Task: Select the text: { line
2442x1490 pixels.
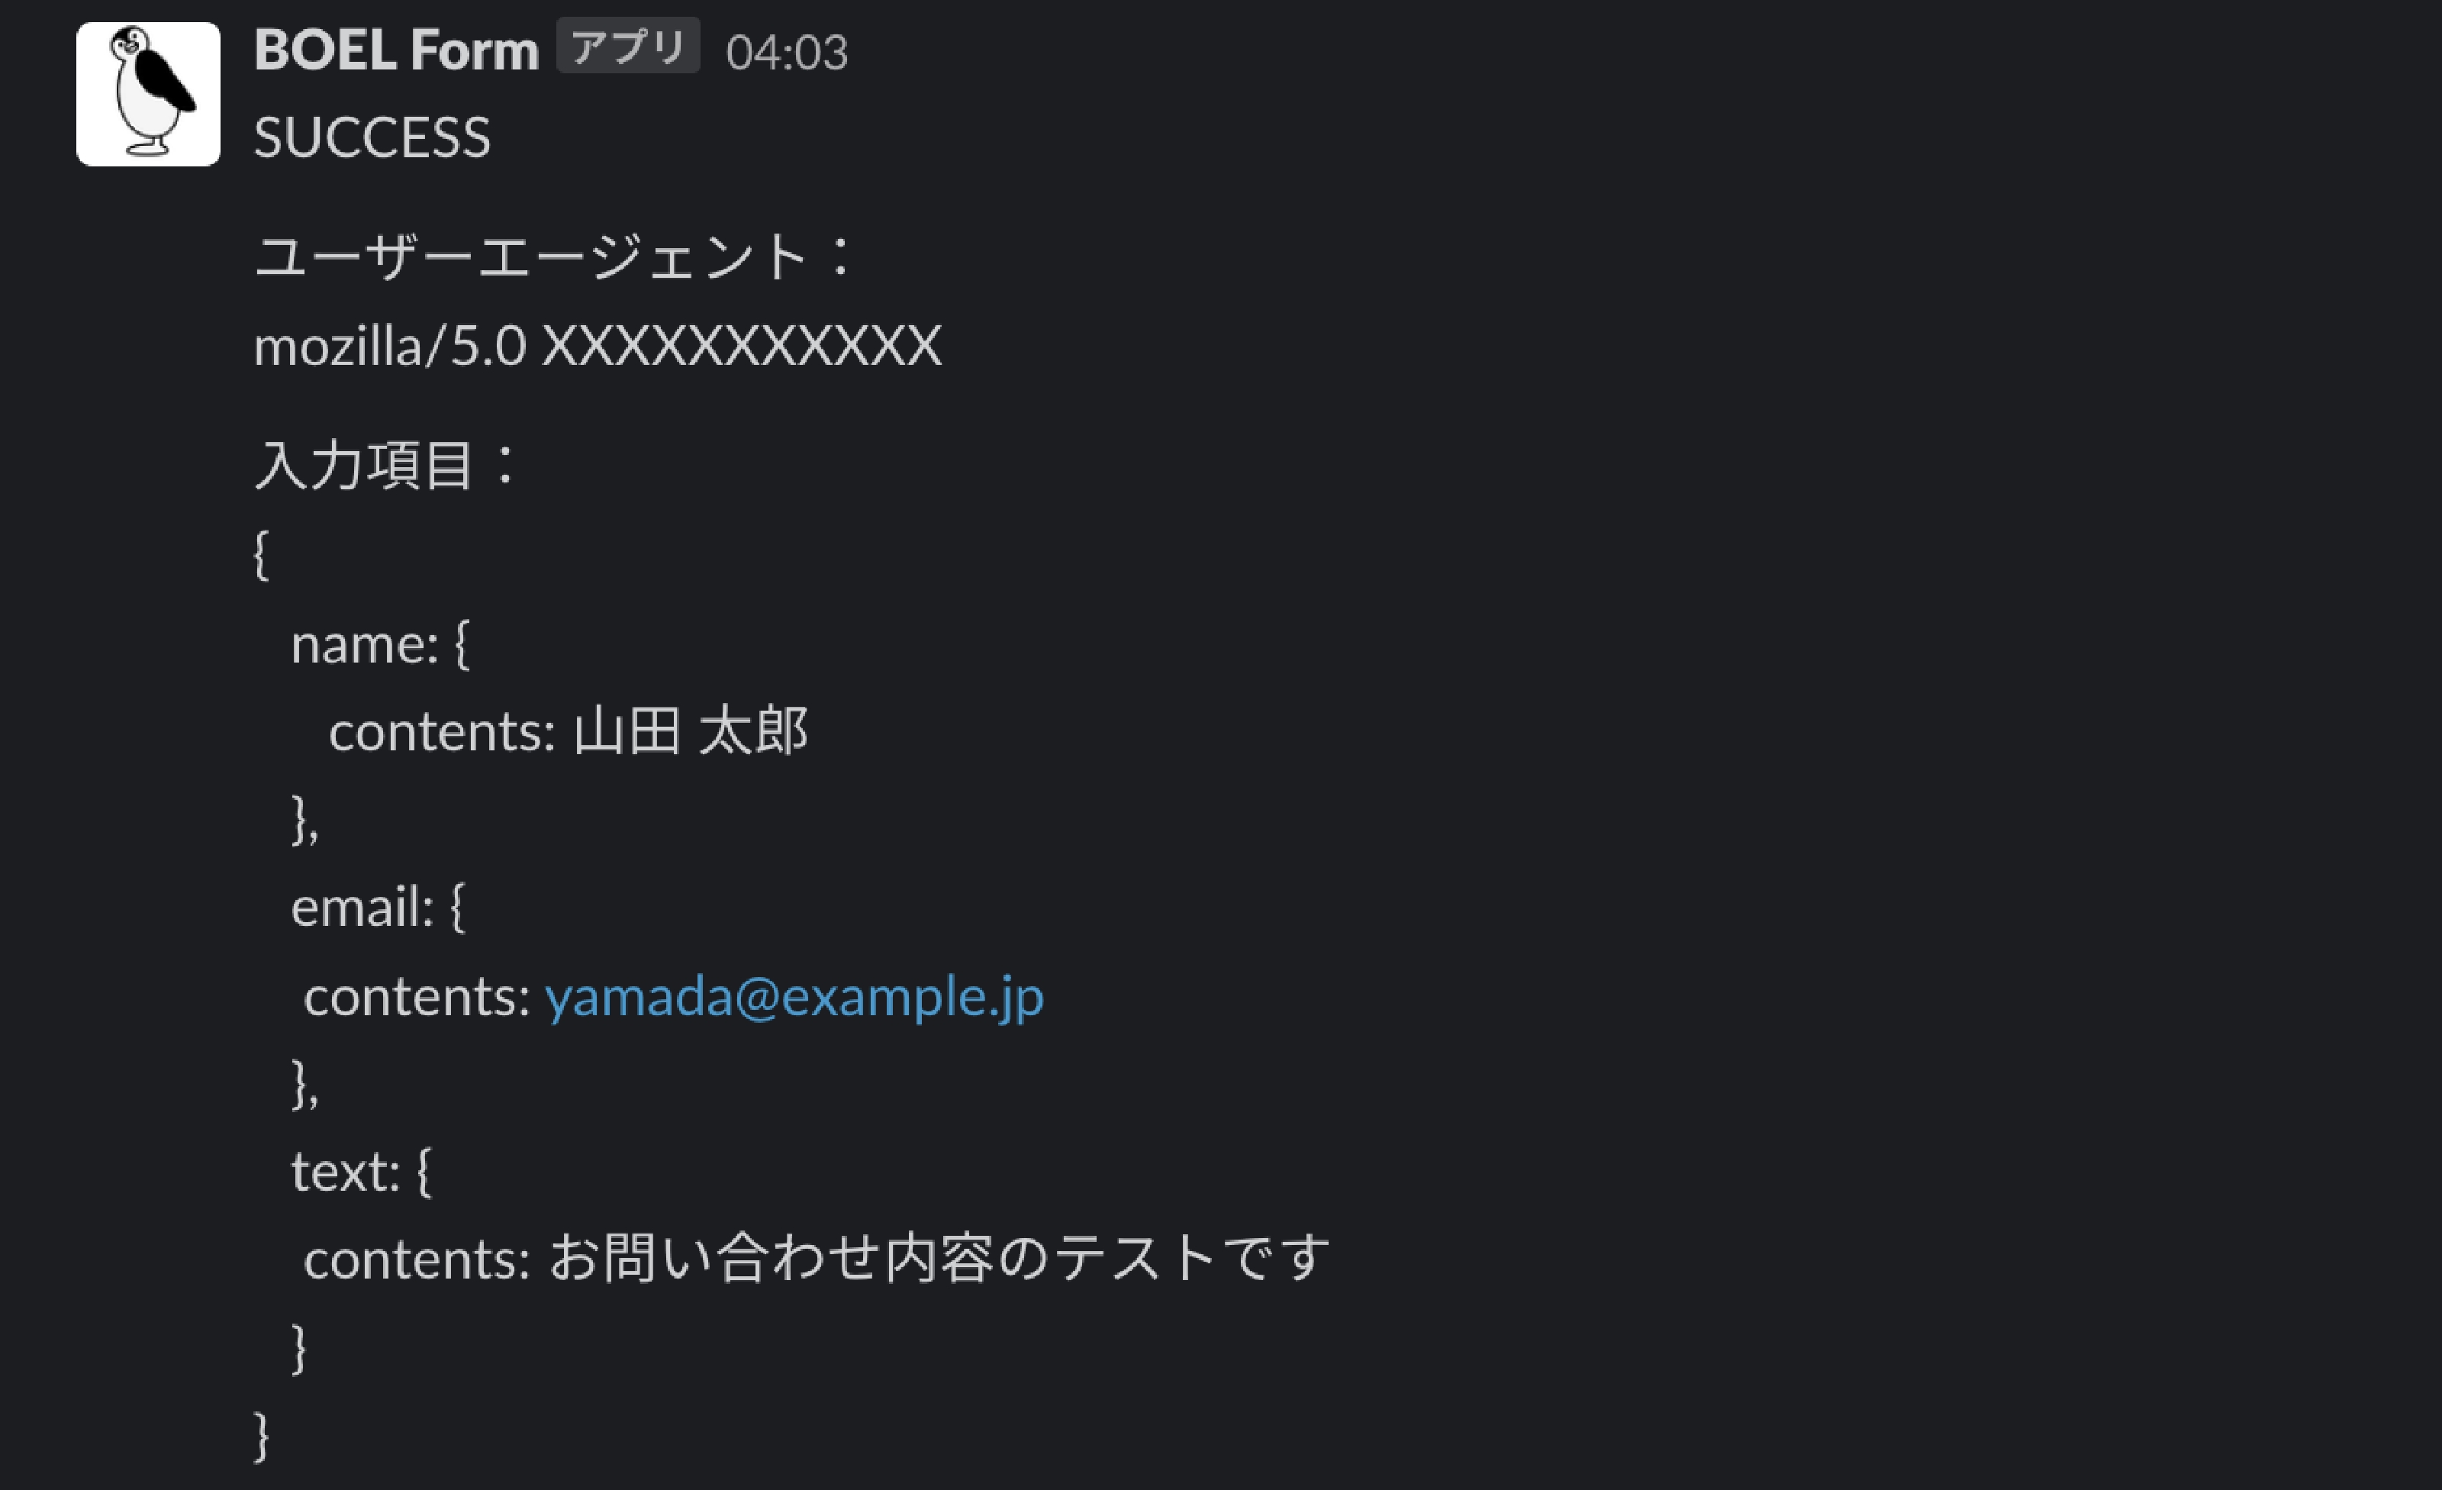Action: (x=362, y=1172)
